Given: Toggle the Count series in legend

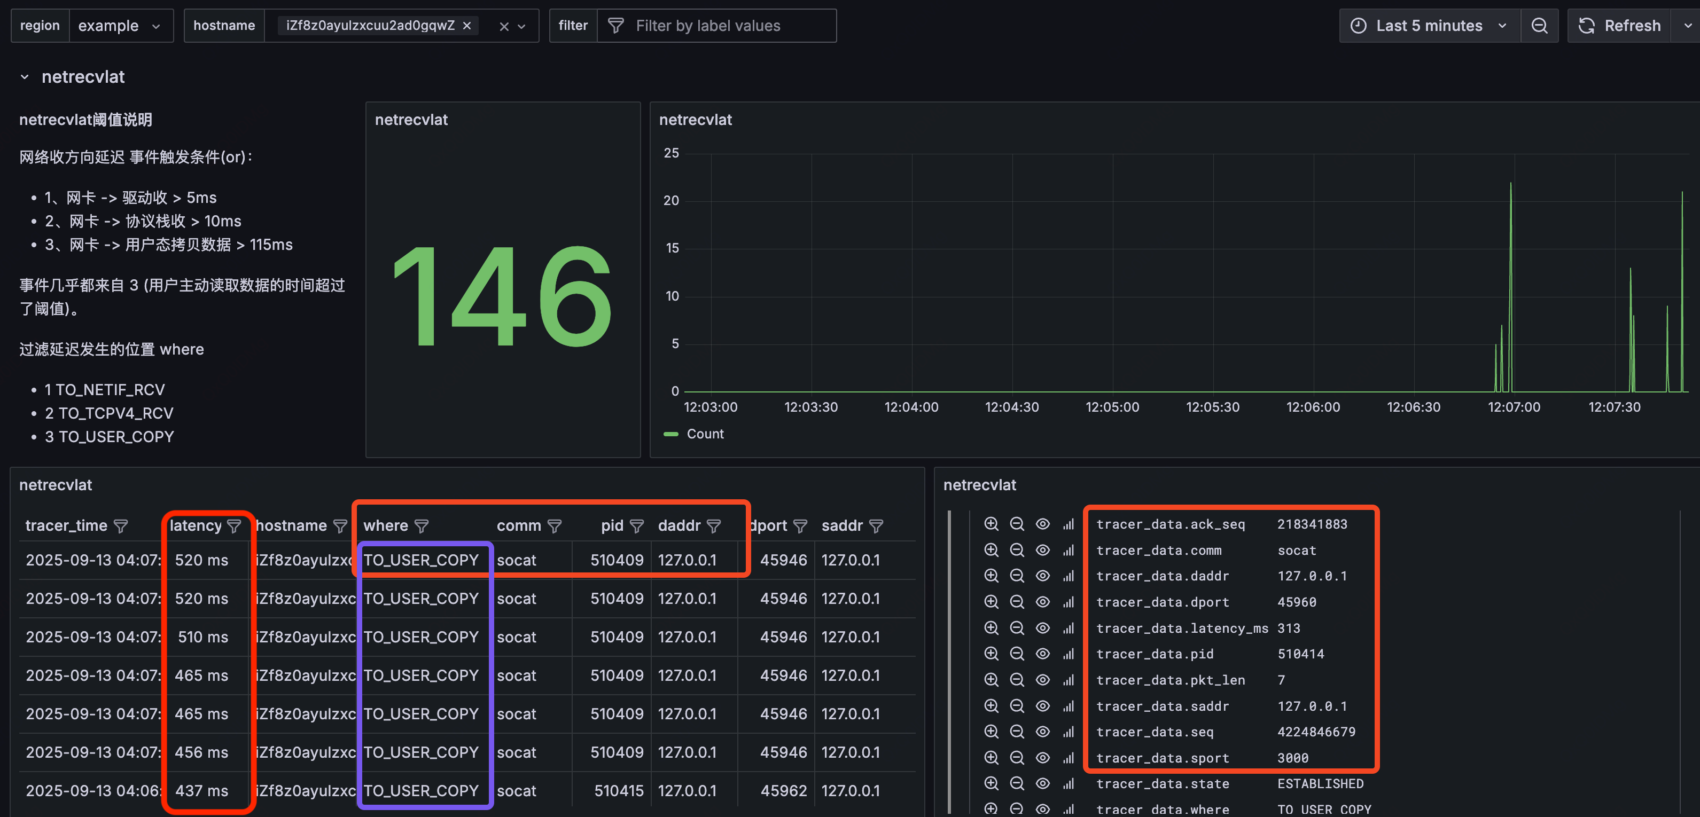Looking at the screenshot, I should click(704, 434).
